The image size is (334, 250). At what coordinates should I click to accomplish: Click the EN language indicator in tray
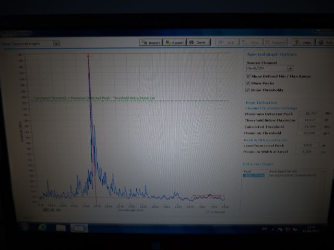click(265, 229)
